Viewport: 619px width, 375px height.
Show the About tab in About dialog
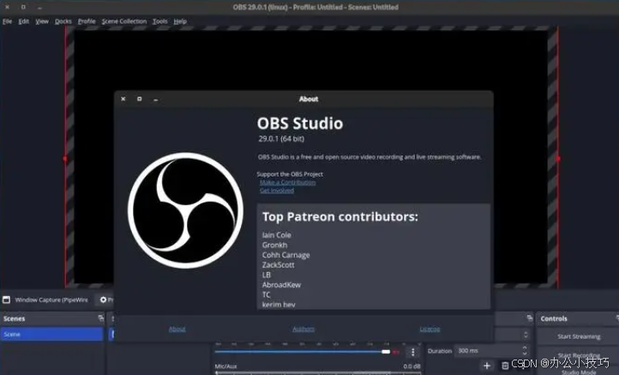(x=177, y=329)
